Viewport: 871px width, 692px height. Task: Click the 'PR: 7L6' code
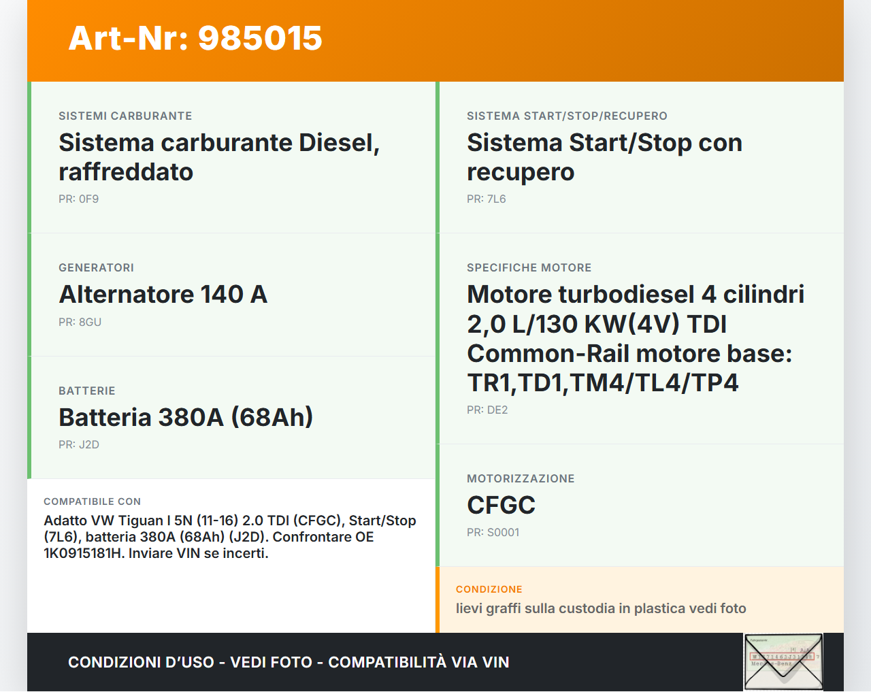click(487, 199)
